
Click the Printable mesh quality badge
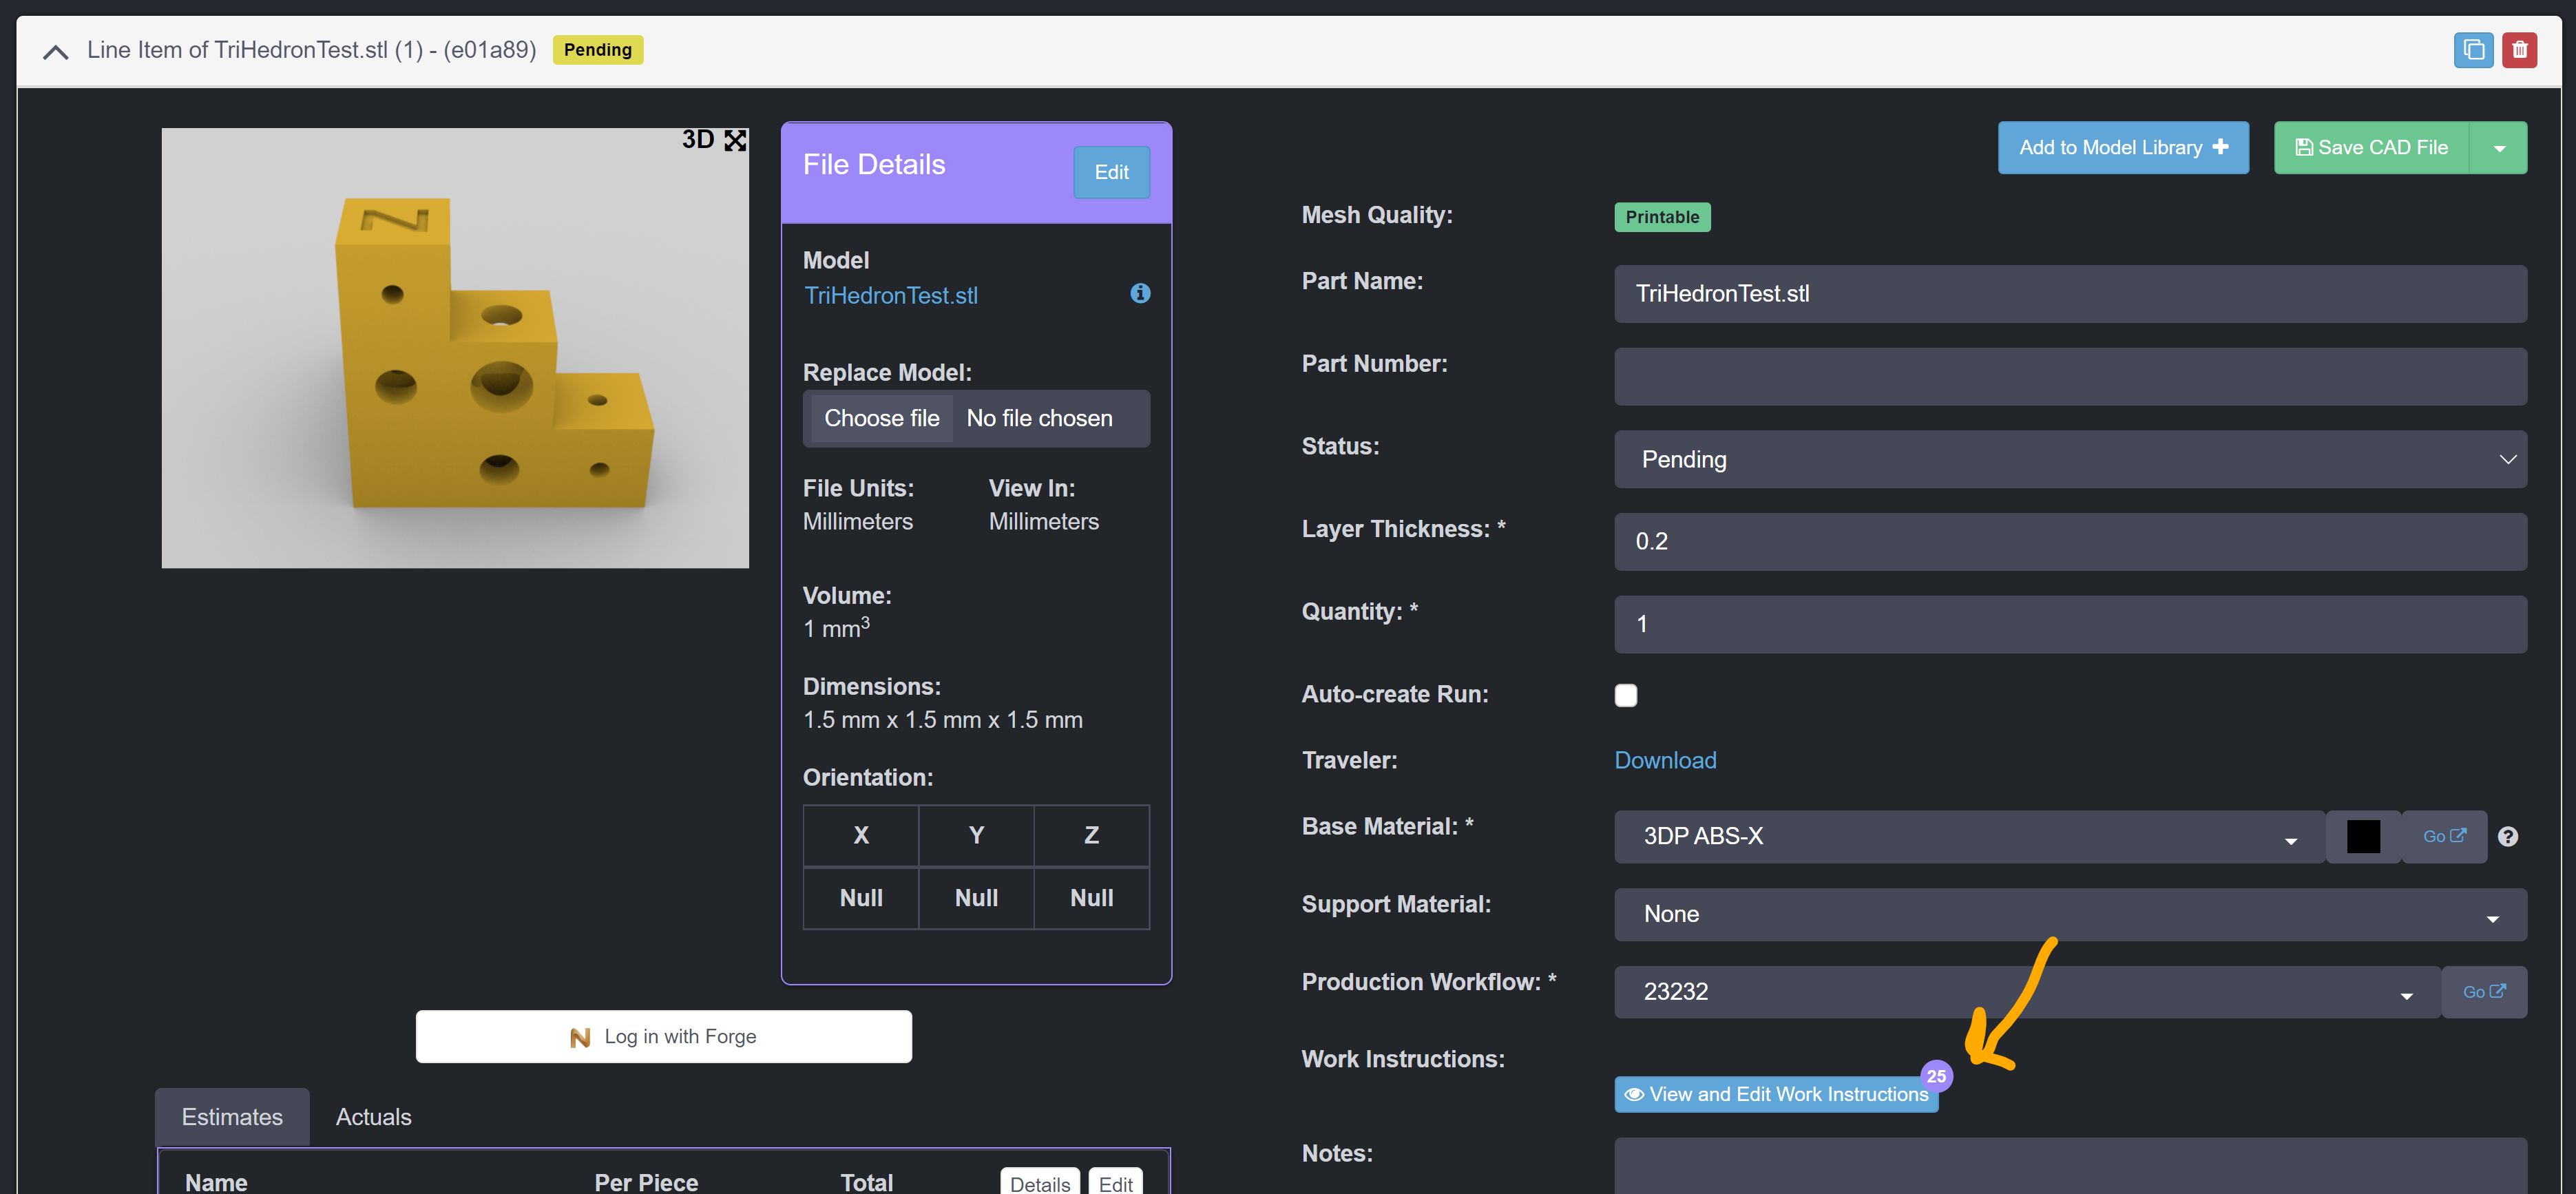point(1662,217)
